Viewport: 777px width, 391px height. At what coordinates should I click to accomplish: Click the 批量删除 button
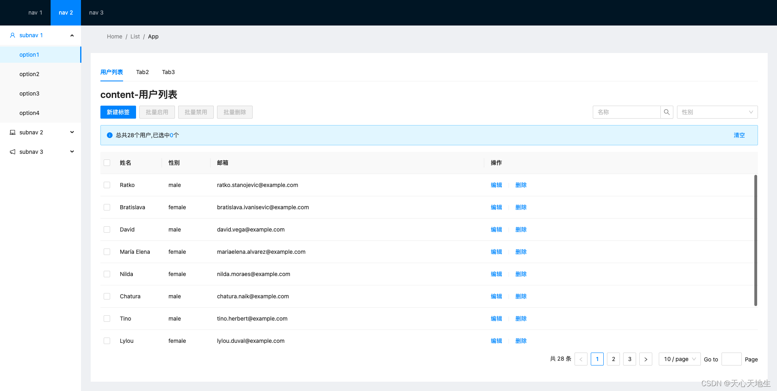click(x=235, y=112)
